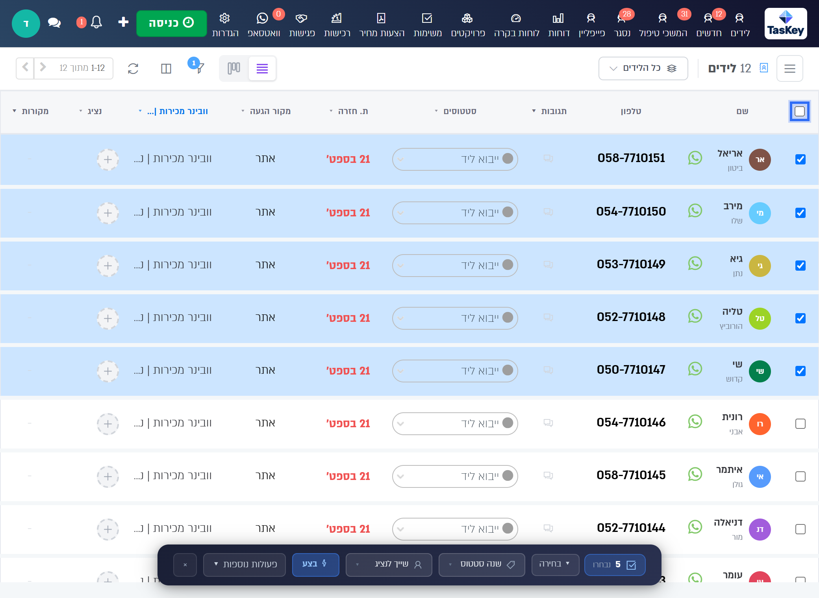Uncheck שי קדוש row checkbox

pos(800,371)
